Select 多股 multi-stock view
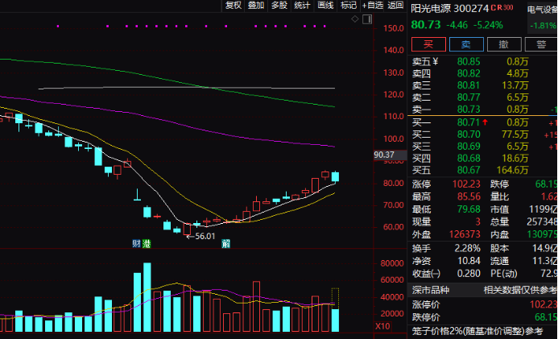This screenshot has height=339, width=558. point(279,6)
